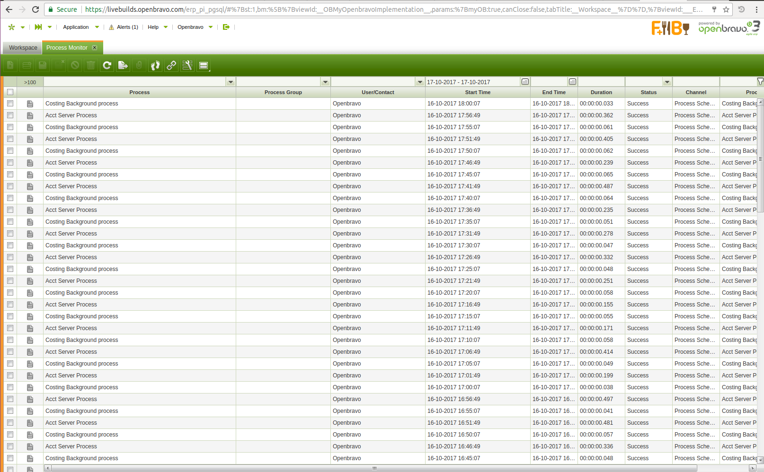The height and width of the screenshot is (472, 764).
Task: Expand the Process column filter dropdown
Action: click(231, 82)
